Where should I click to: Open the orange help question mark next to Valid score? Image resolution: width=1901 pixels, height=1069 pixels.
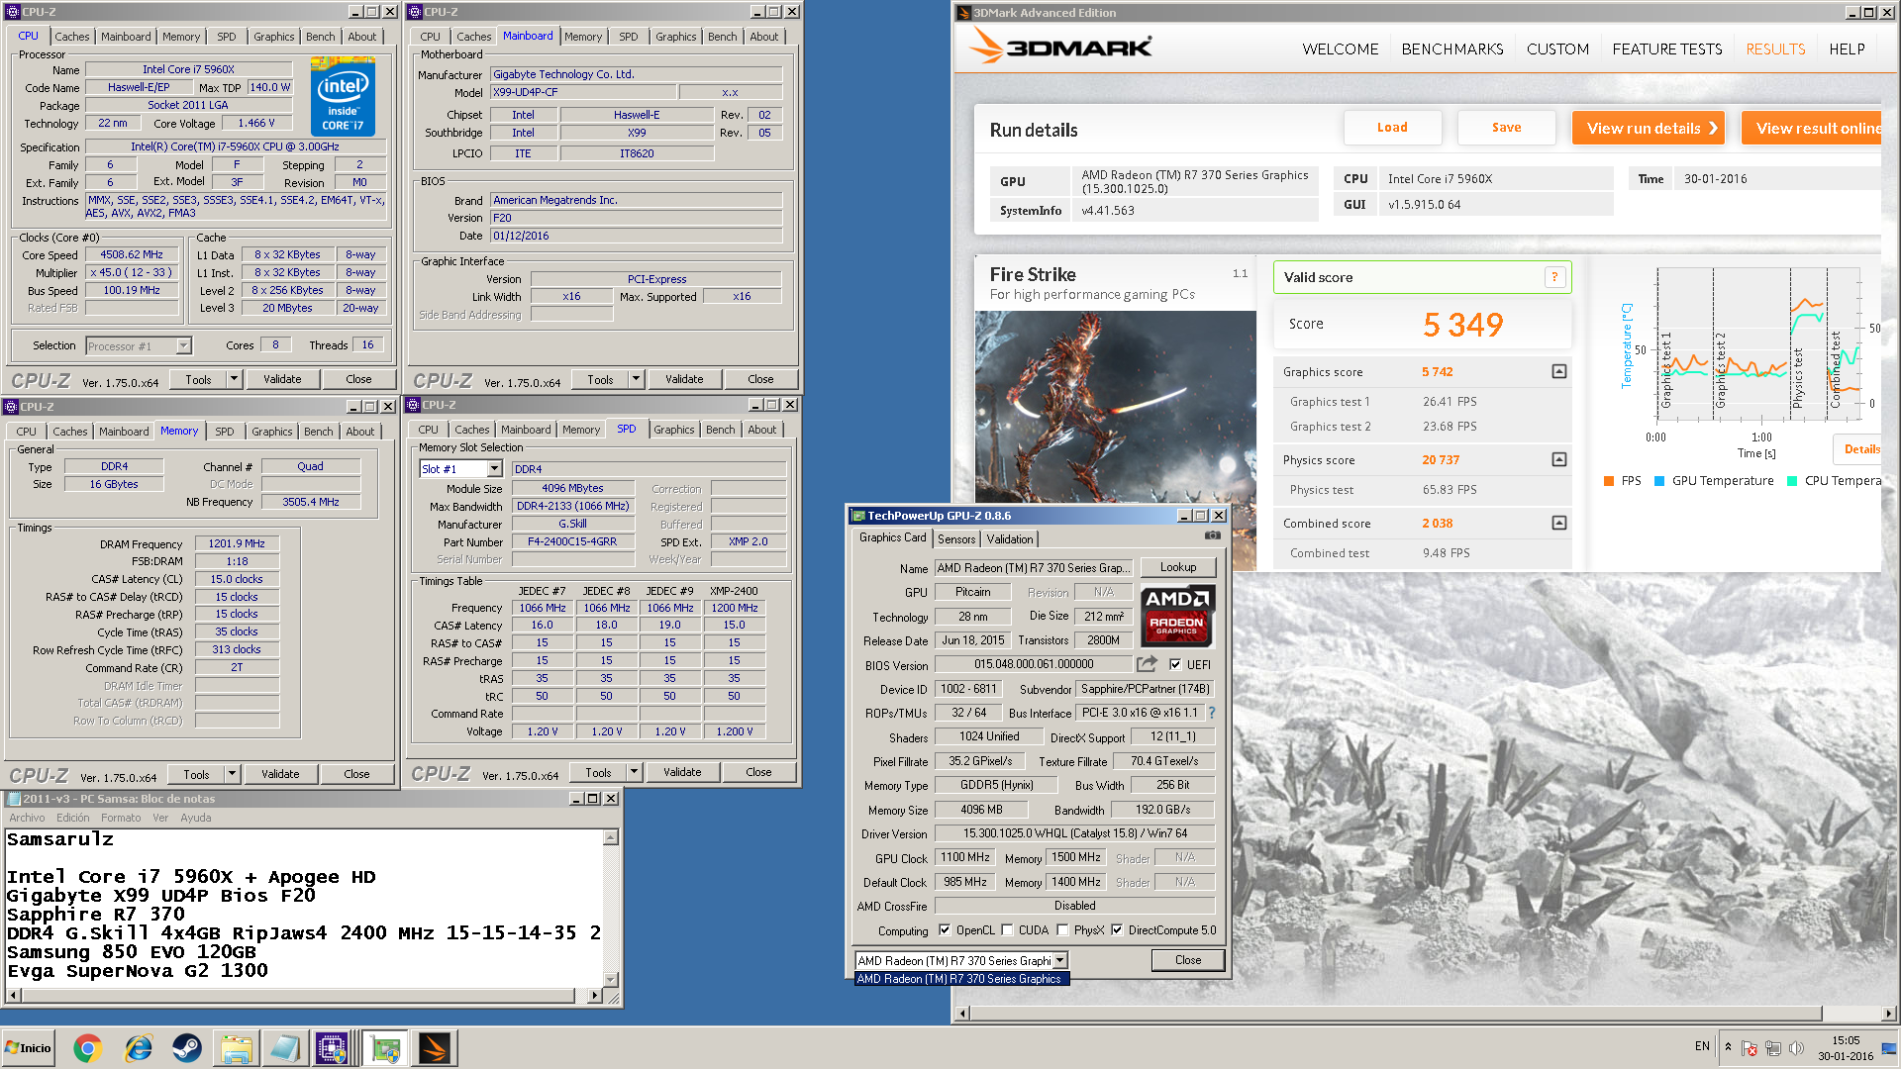1554,277
